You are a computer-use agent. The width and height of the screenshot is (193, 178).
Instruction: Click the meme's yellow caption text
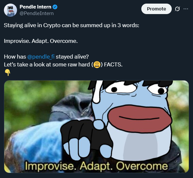(x=96, y=166)
